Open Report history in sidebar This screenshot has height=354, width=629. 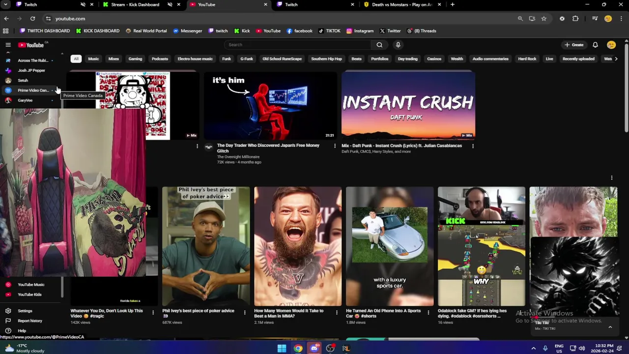pos(31,321)
